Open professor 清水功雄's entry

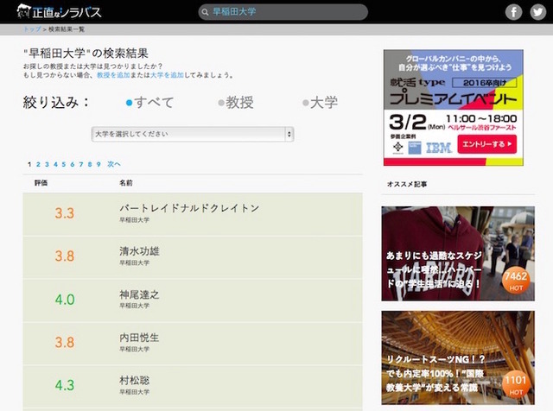tap(139, 251)
